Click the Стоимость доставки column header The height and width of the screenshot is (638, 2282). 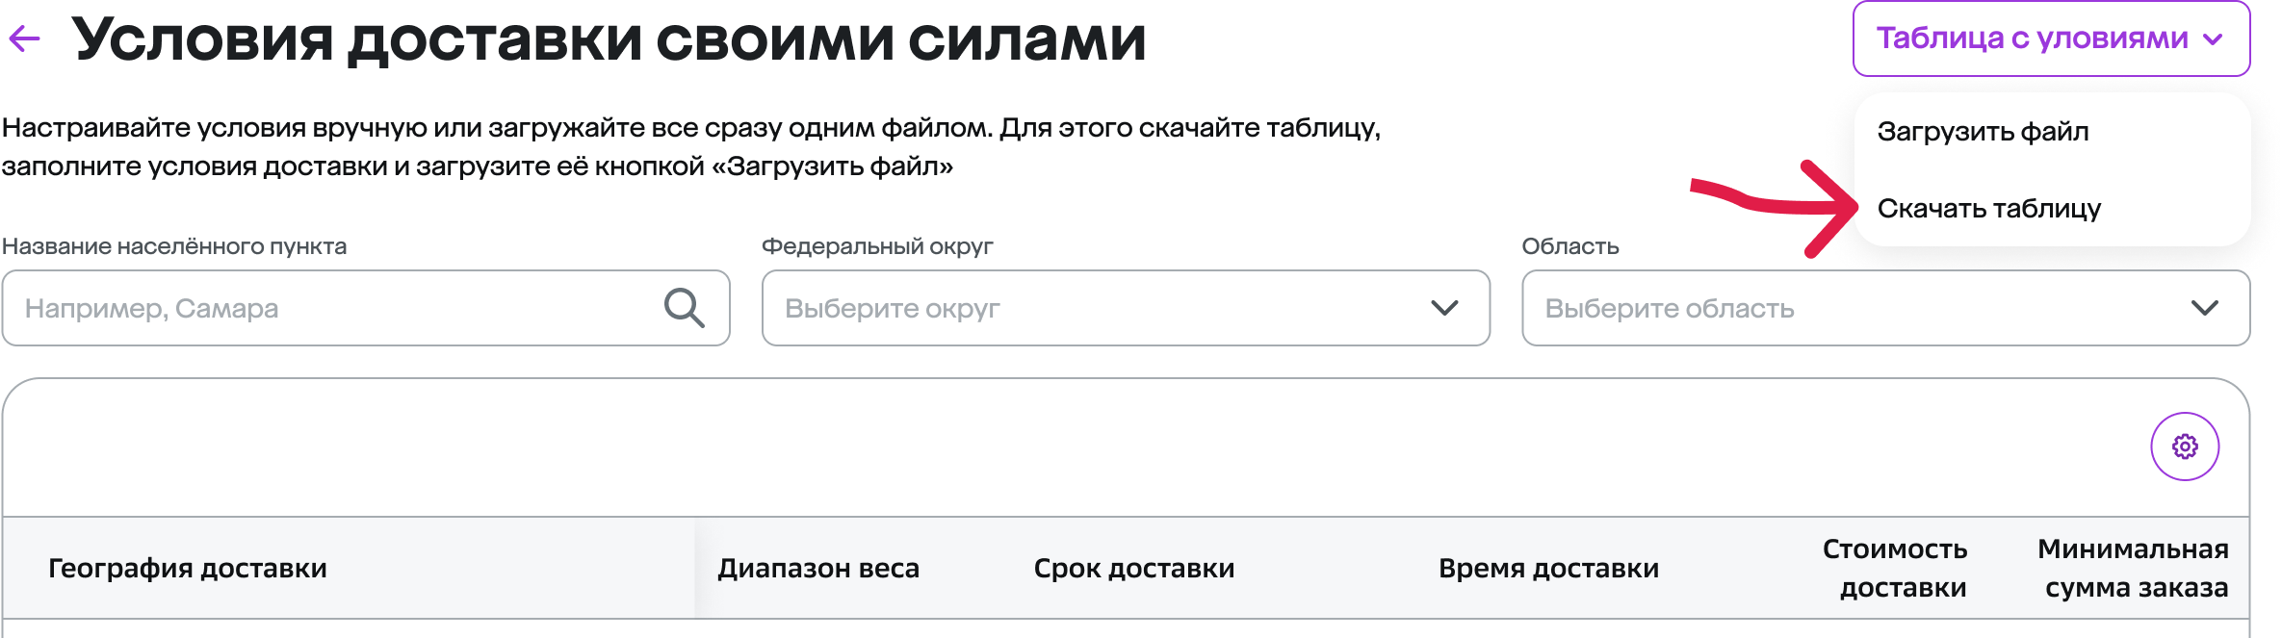(1895, 568)
